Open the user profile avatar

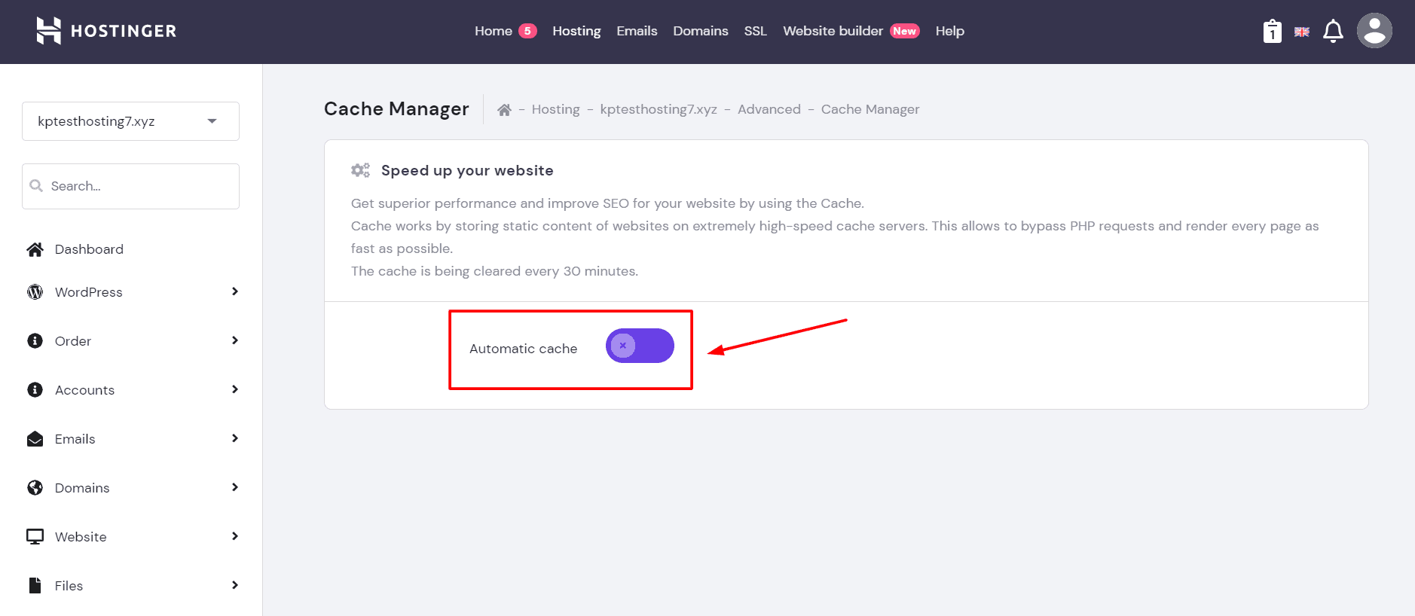click(x=1374, y=31)
